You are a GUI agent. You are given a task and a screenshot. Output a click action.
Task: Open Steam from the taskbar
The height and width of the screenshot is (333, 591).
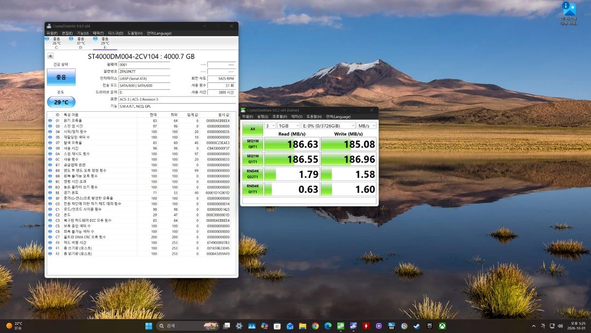(416, 326)
